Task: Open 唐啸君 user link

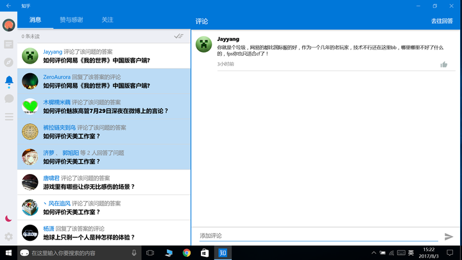Action: 51,178
